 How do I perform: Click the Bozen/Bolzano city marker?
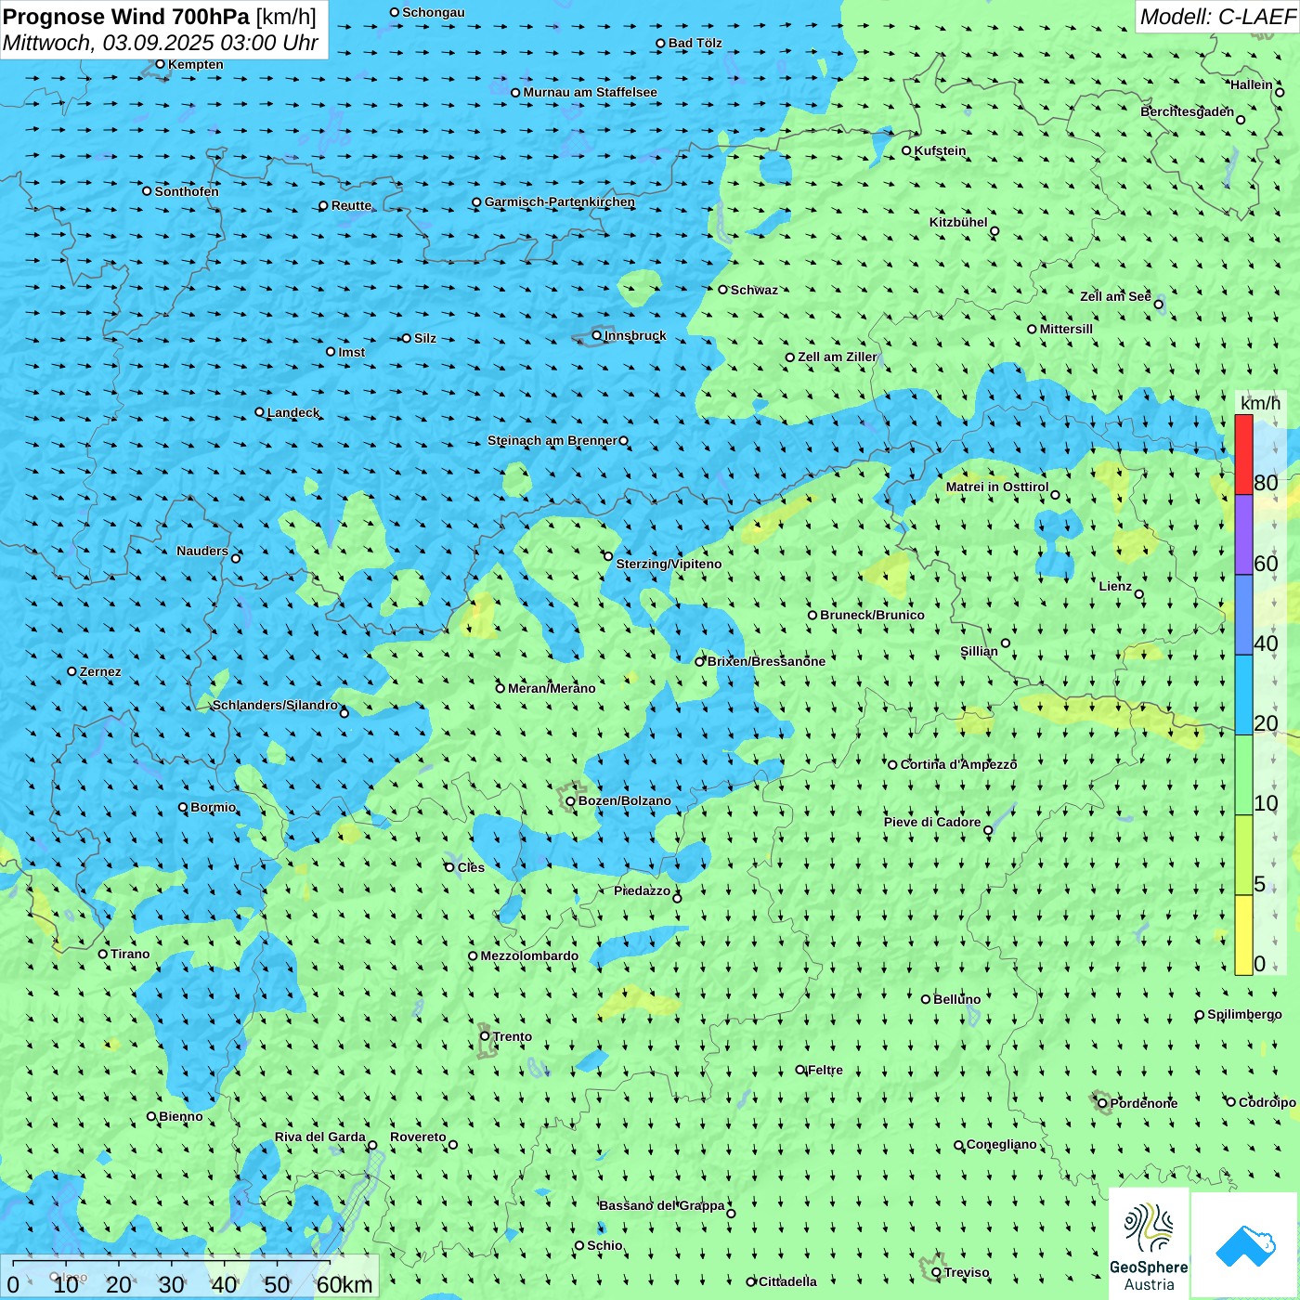point(570,800)
